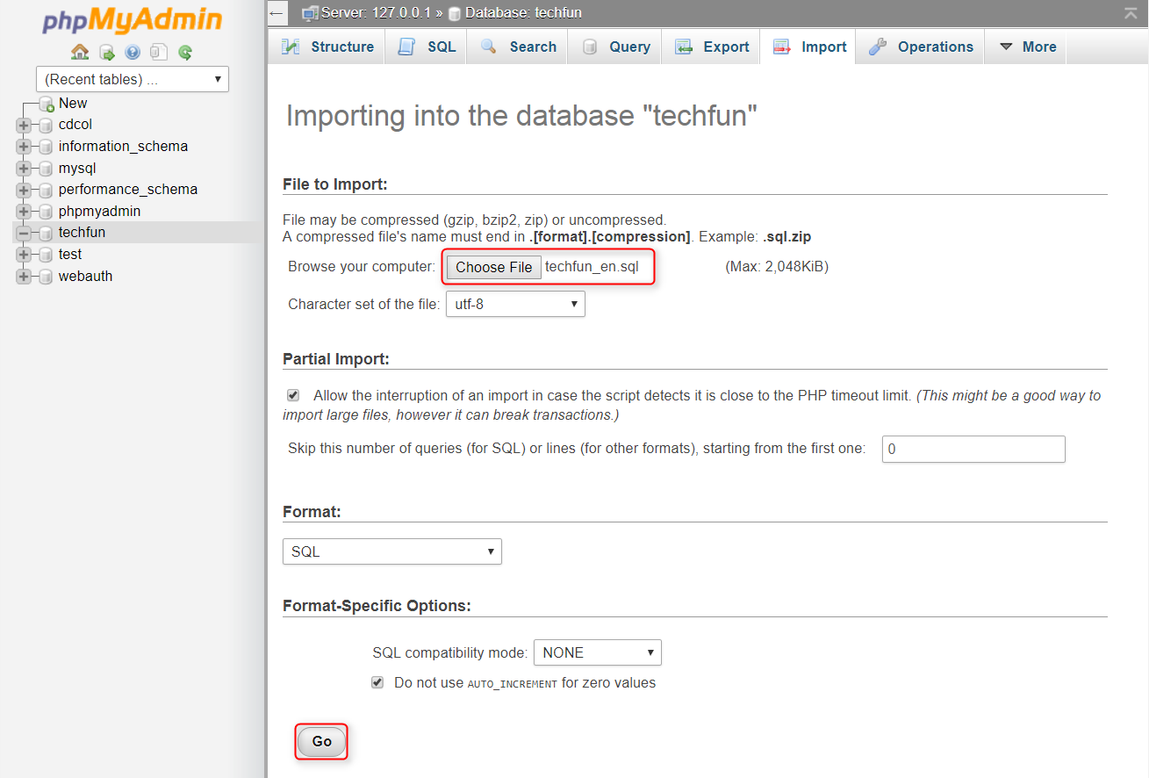Image resolution: width=1149 pixels, height=778 pixels.
Task: Switch to the Structure tab
Action: point(327,47)
